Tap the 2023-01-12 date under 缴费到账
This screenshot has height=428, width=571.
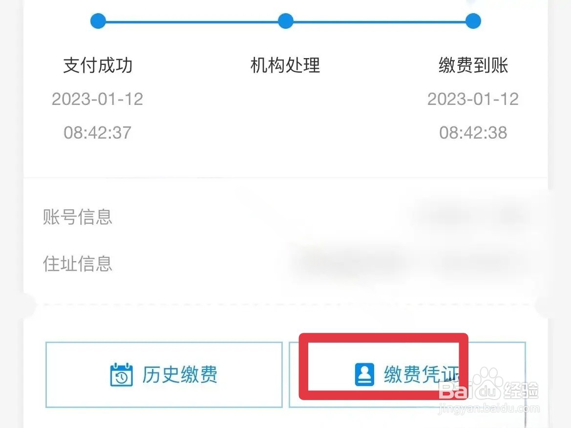click(473, 99)
